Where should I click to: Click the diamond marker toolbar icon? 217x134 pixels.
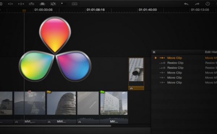(x=62, y=3)
